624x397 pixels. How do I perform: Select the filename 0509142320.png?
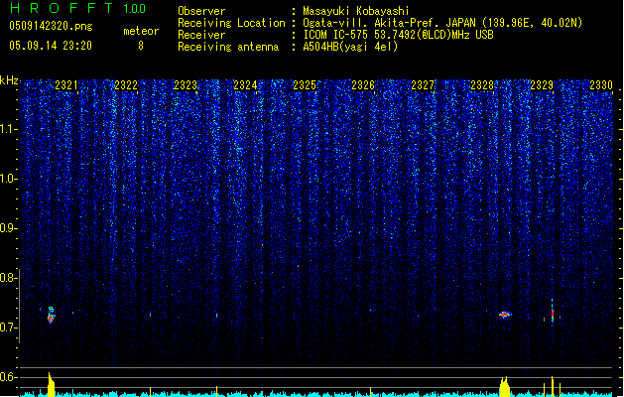51,26
